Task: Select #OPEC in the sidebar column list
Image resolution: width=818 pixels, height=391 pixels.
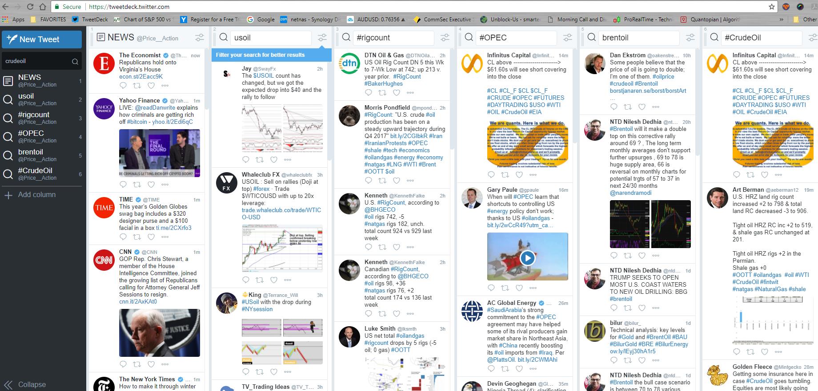Action: point(42,137)
